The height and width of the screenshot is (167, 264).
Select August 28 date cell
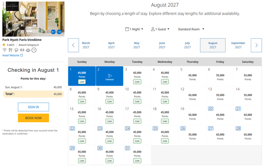(x=248, y=135)
